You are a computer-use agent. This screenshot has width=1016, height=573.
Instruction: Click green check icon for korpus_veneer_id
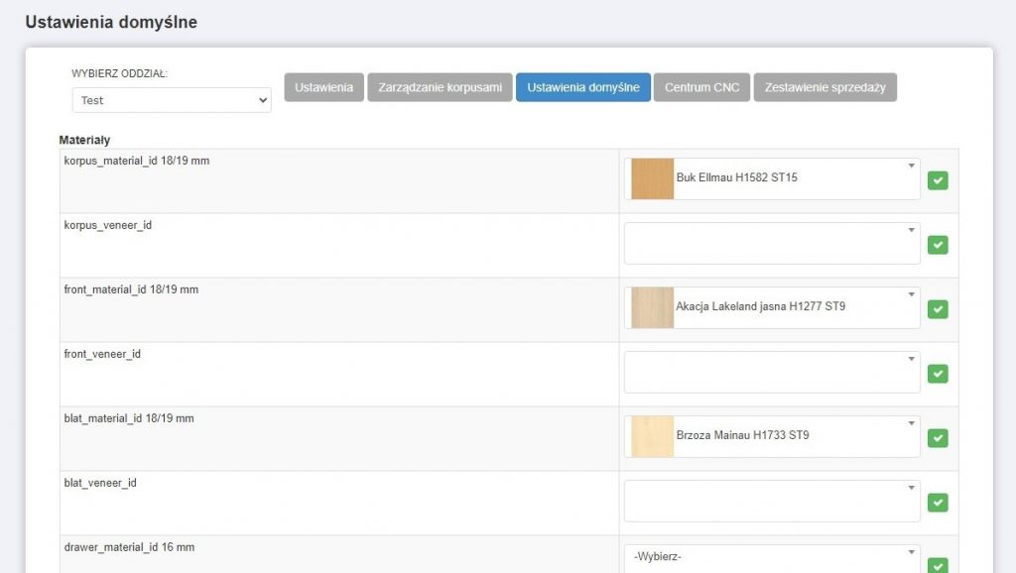click(938, 245)
